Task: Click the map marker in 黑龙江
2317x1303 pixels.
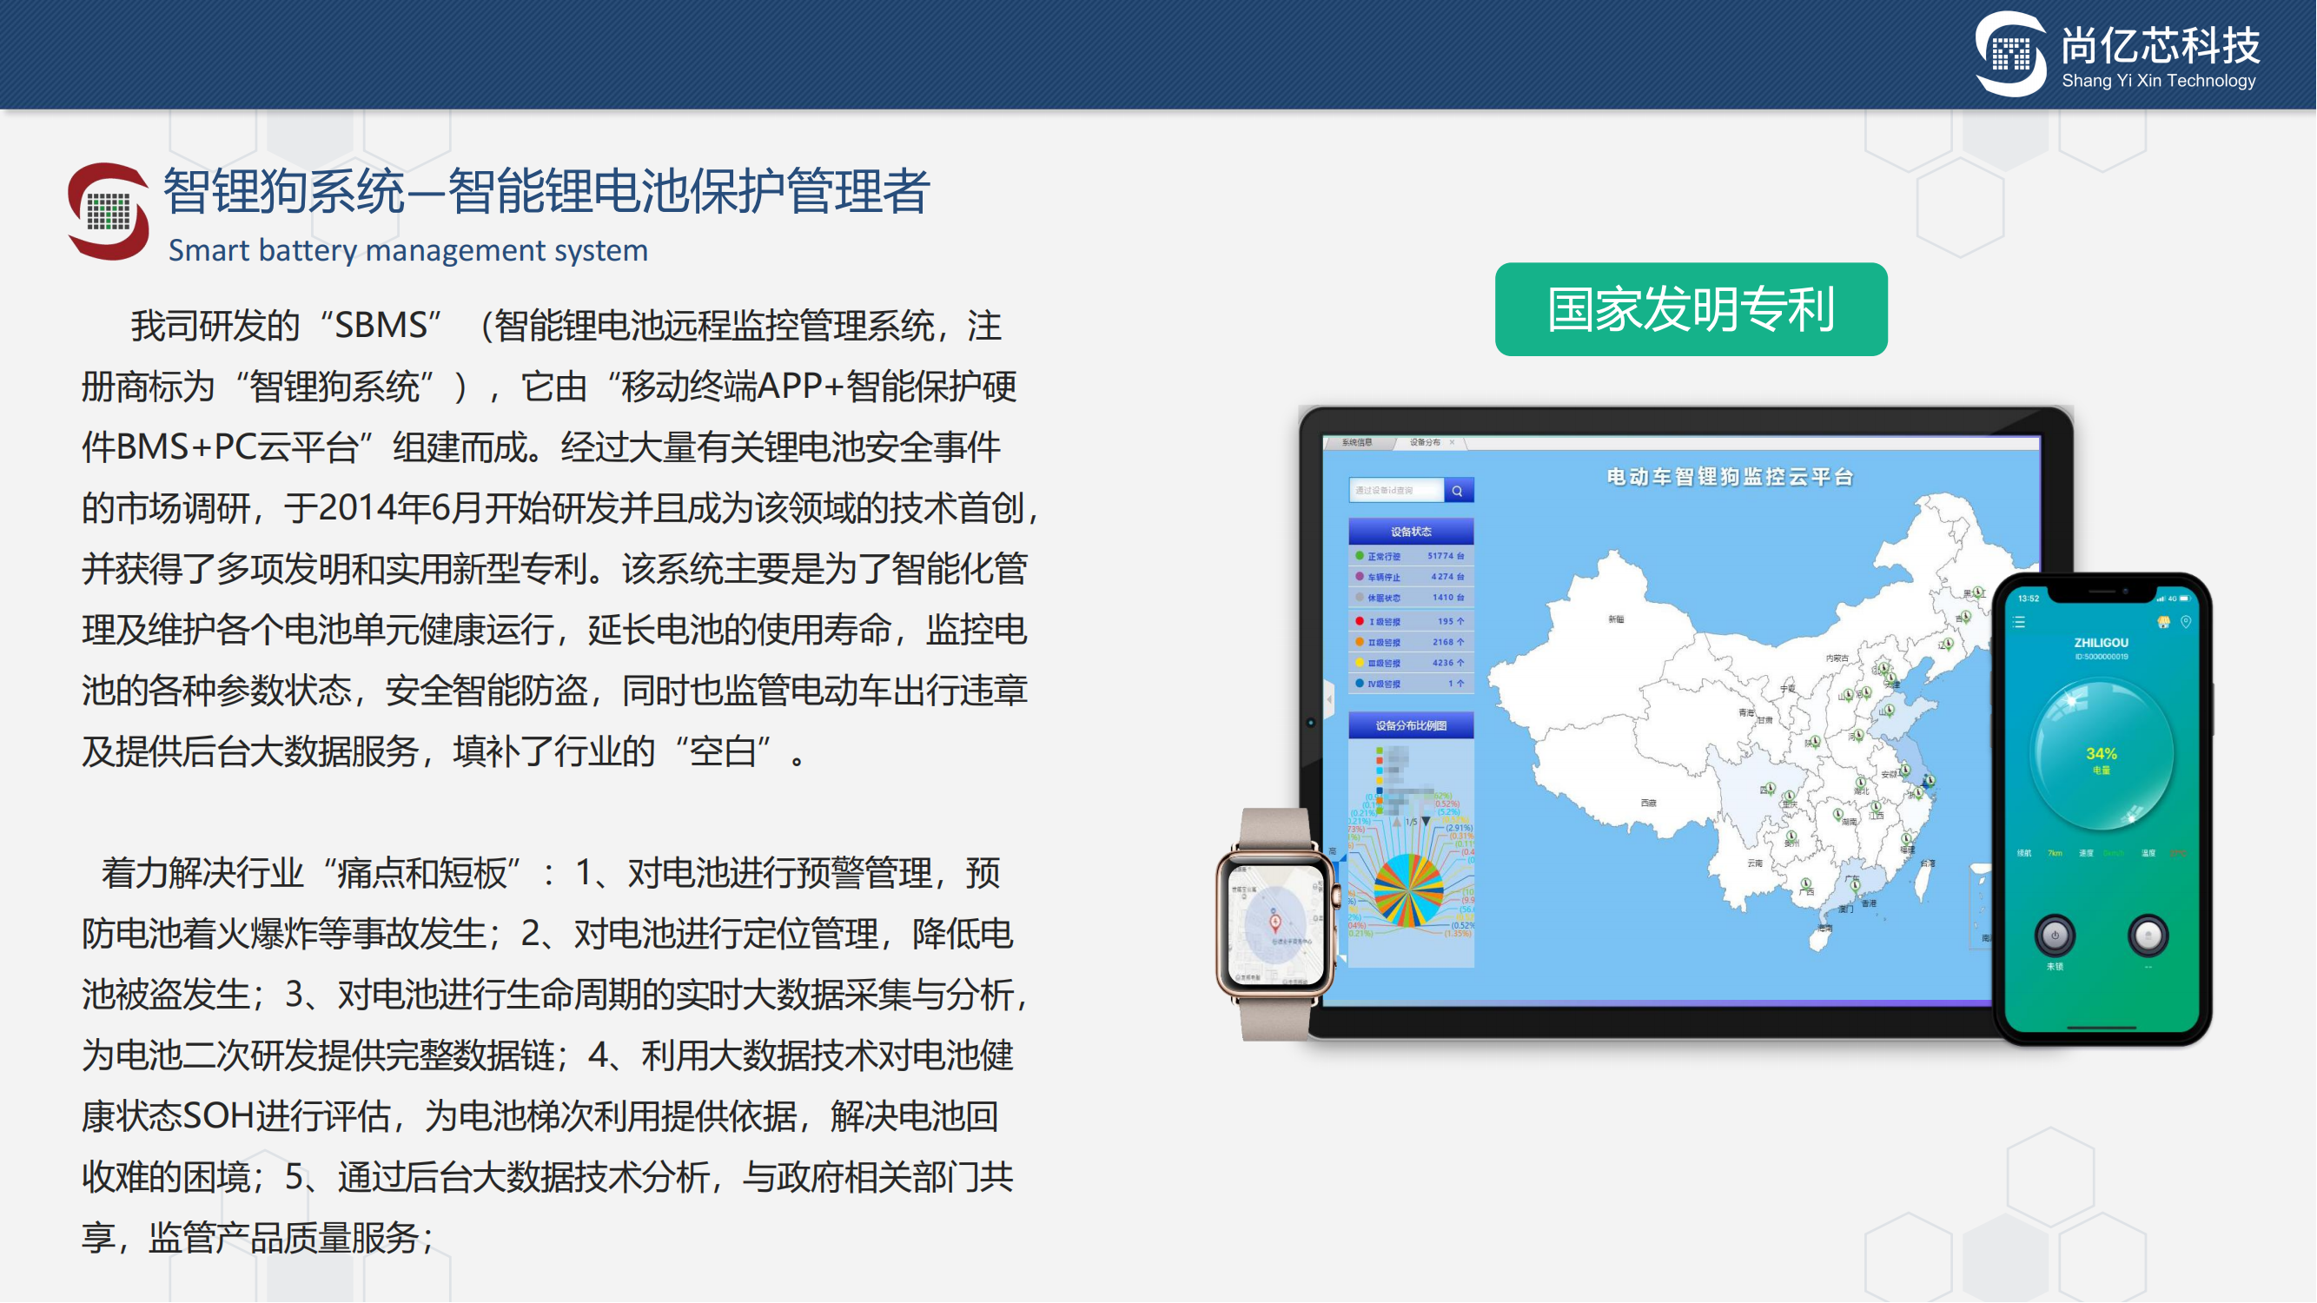Action: pos(1978,592)
